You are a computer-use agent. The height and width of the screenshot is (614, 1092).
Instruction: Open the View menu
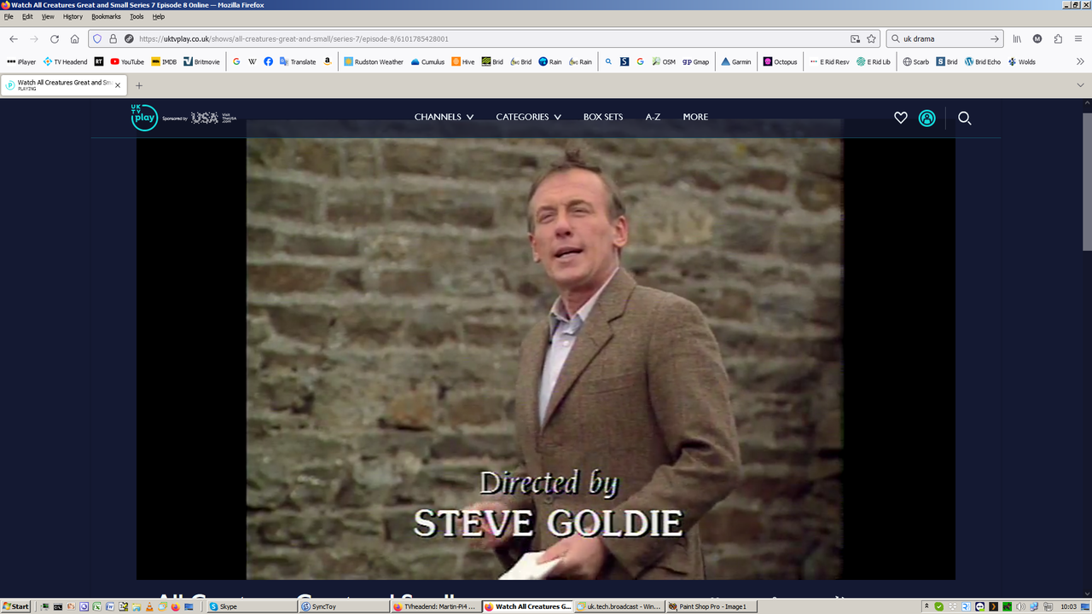click(x=48, y=16)
